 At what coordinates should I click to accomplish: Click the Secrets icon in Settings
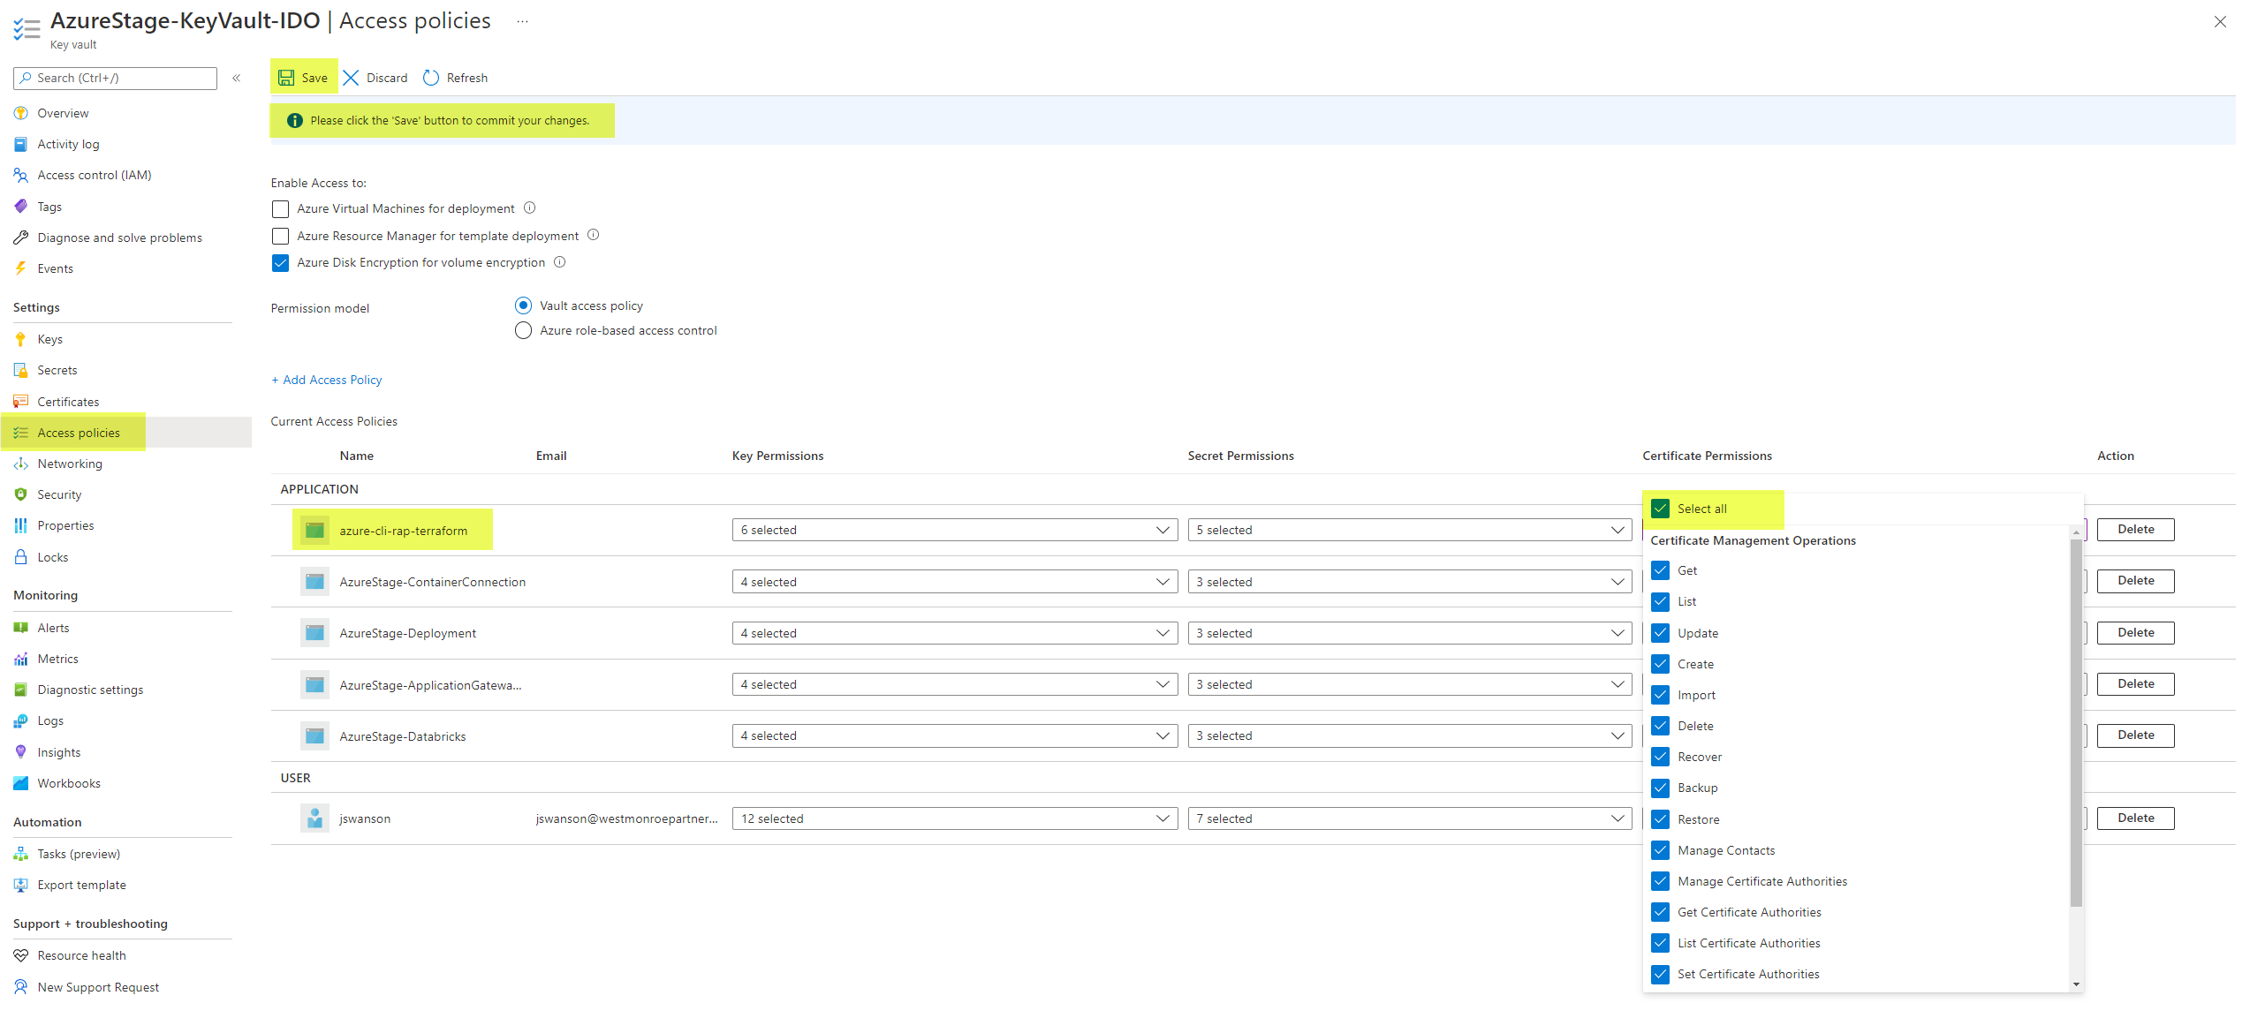pyautogui.click(x=21, y=370)
